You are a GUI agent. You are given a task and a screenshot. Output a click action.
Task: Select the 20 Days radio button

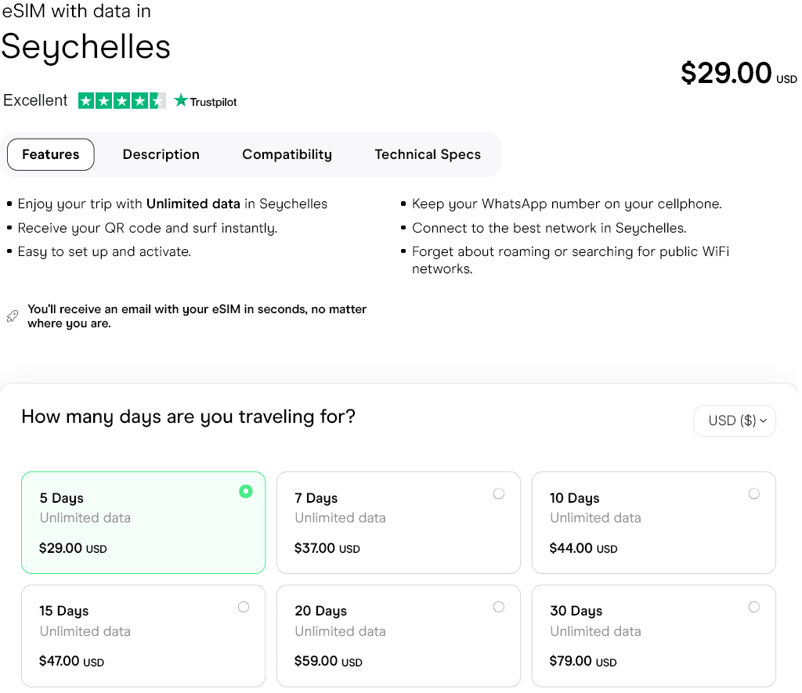(x=499, y=607)
